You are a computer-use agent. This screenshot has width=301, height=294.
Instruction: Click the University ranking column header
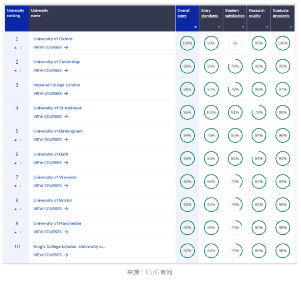coord(16,13)
